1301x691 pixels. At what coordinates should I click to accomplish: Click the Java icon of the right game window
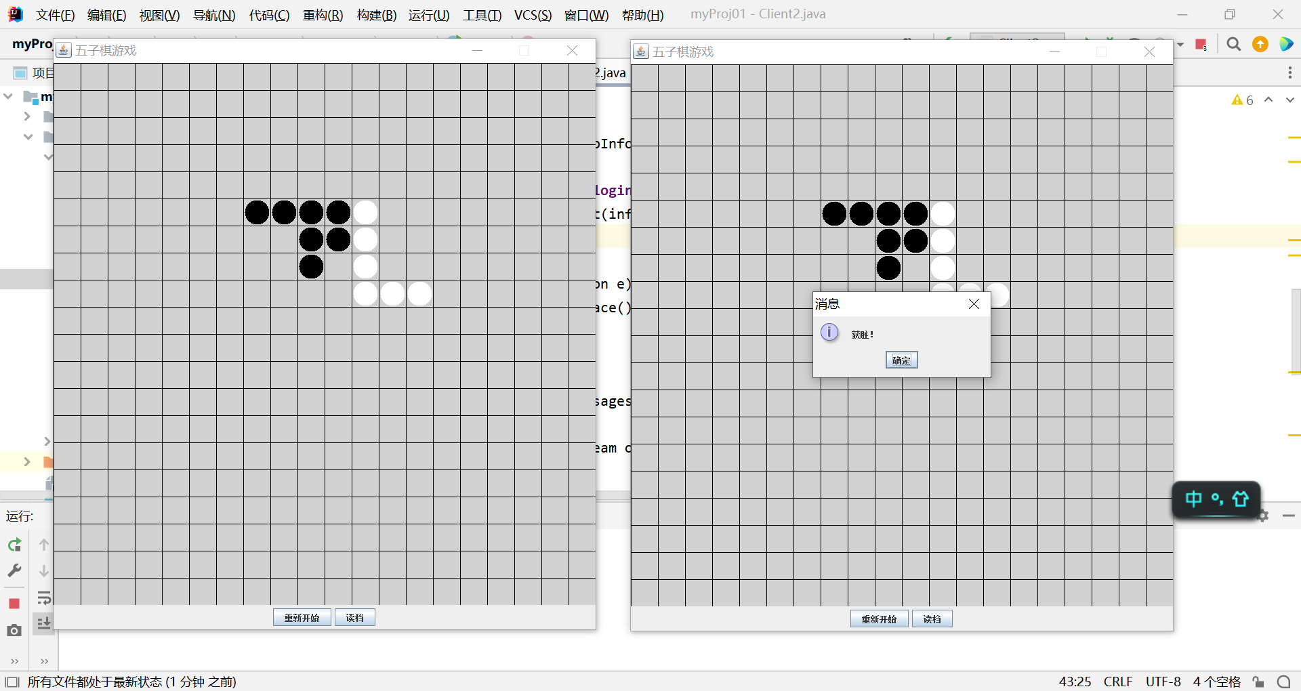pyautogui.click(x=641, y=51)
